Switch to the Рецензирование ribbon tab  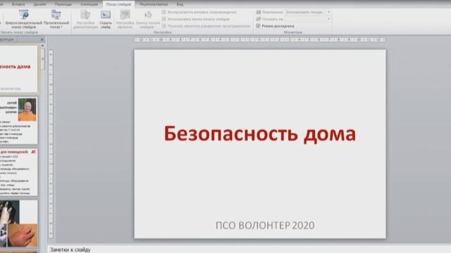154,4
